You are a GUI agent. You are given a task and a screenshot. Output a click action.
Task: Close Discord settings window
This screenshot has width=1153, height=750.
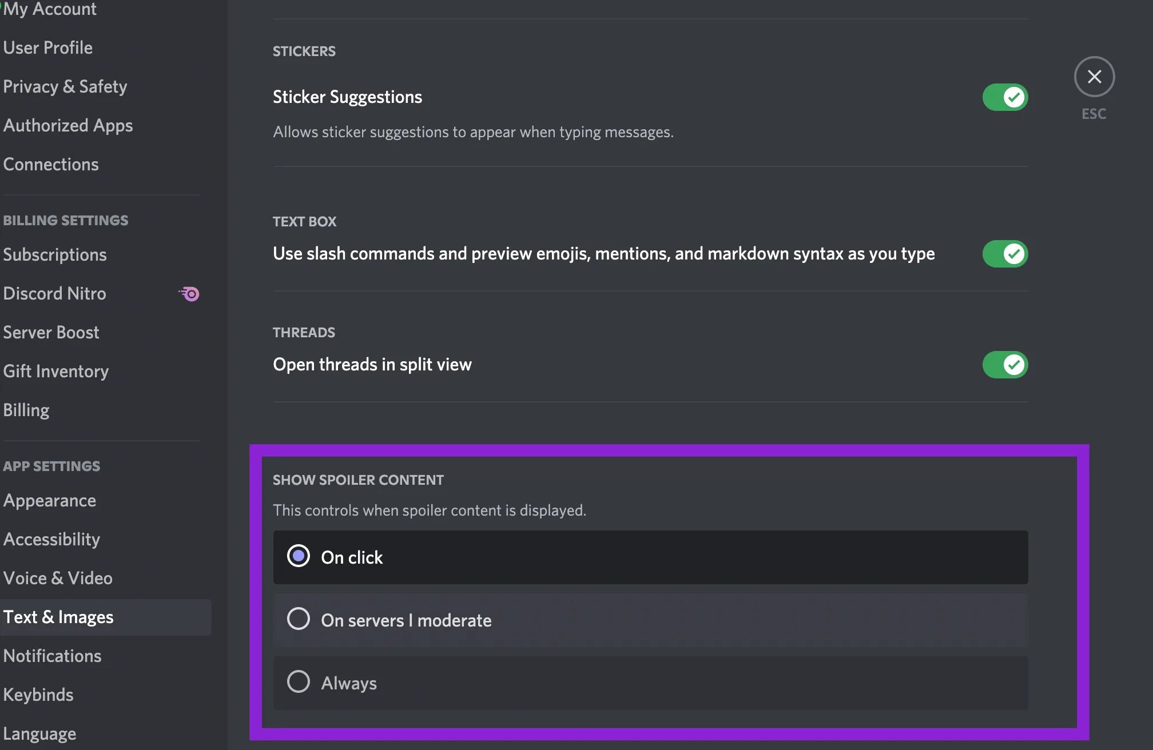tap(1094, 77)
